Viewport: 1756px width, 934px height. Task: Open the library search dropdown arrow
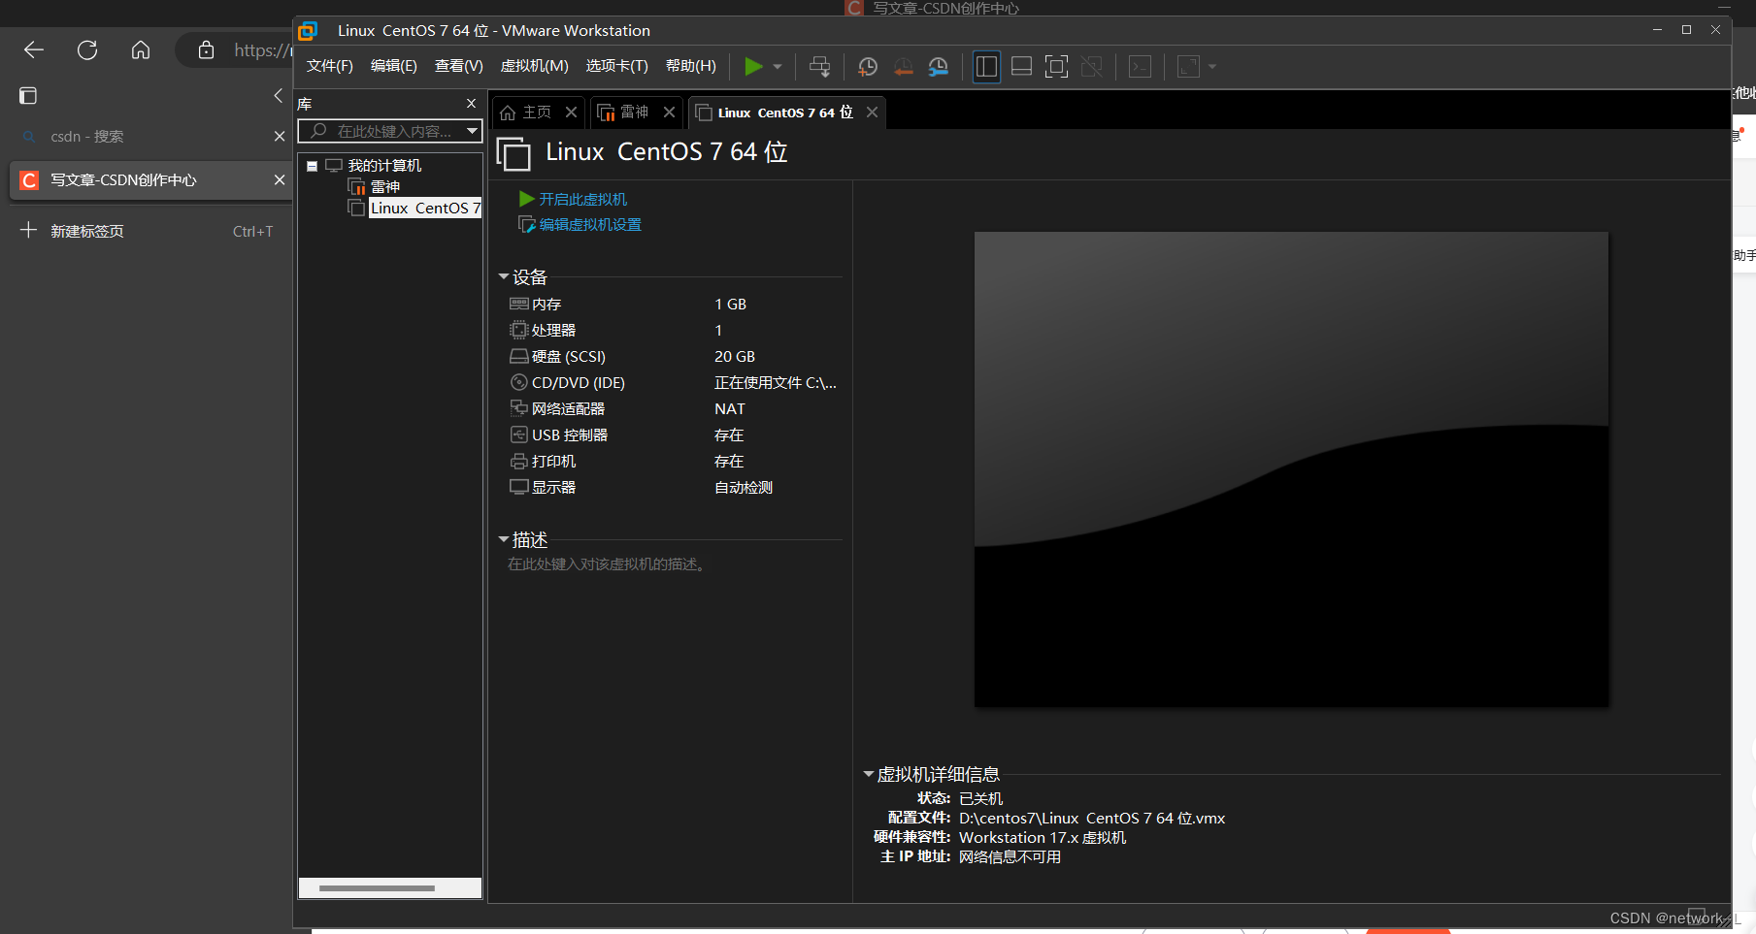tap(473, 131)
